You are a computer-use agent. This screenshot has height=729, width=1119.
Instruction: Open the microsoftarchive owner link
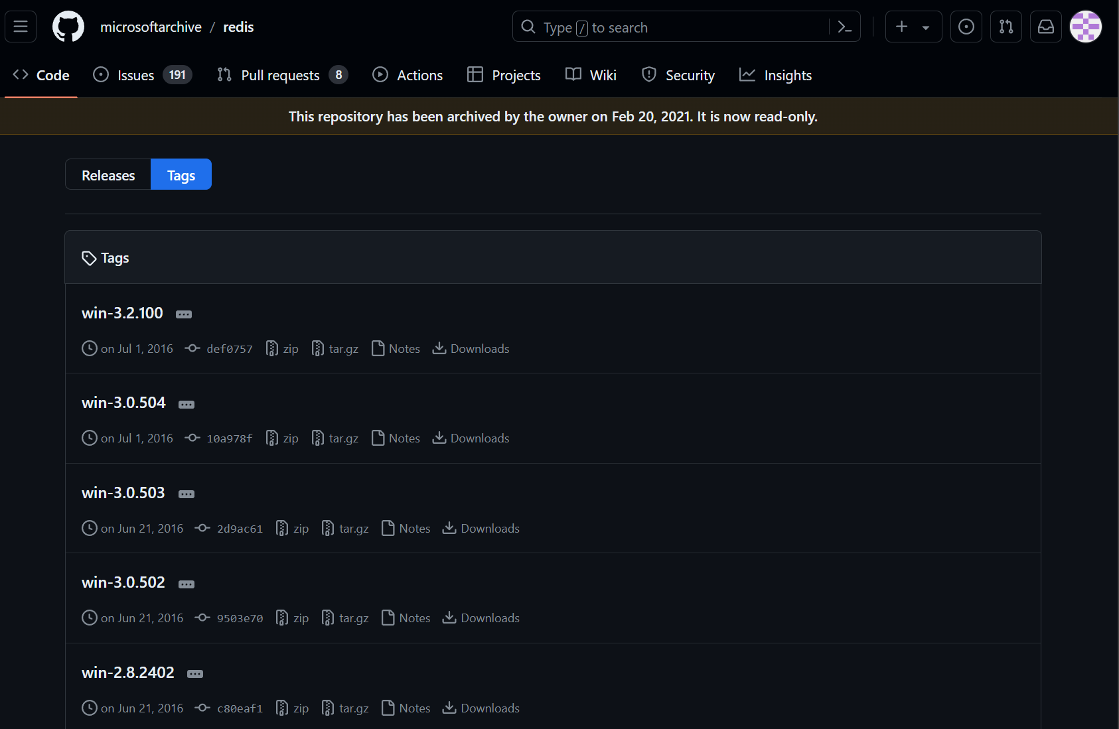point(151,27)
